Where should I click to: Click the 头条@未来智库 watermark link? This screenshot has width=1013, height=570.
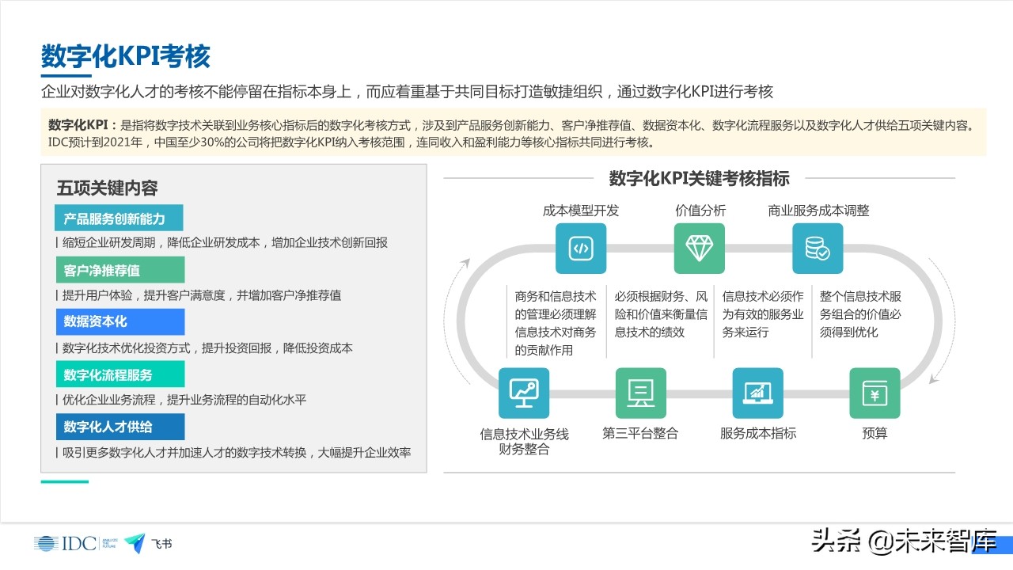click(x=901, y=540)
